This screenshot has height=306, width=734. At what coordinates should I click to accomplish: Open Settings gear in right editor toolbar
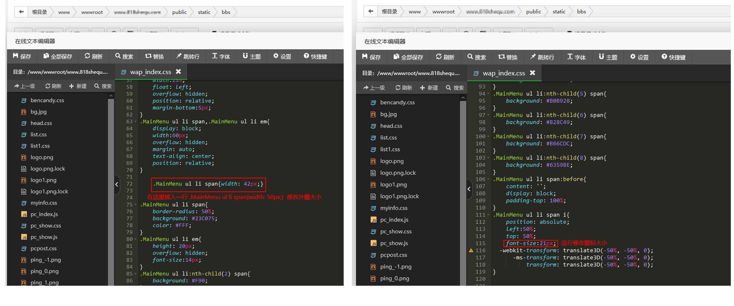[x=639, y=57]
